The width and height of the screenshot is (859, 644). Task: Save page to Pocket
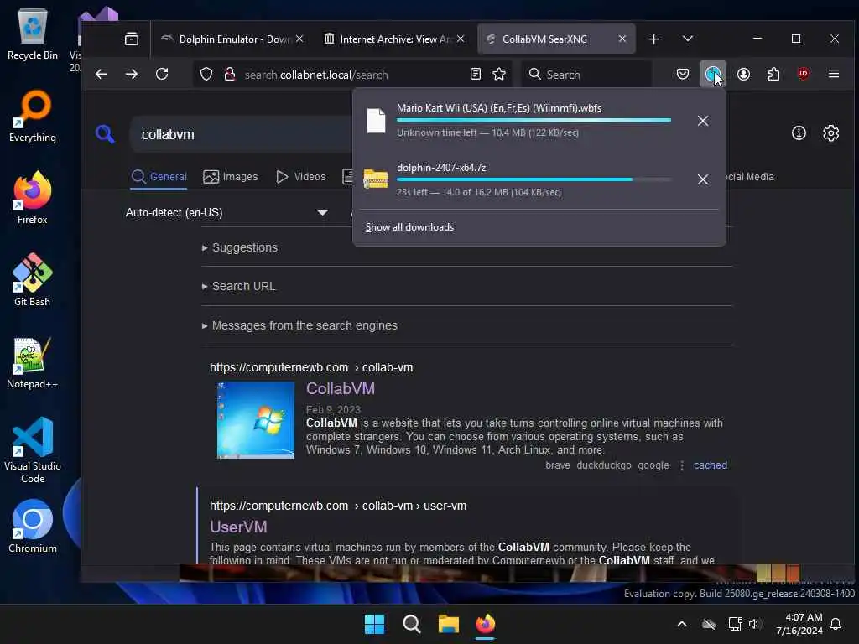[683, 74]
